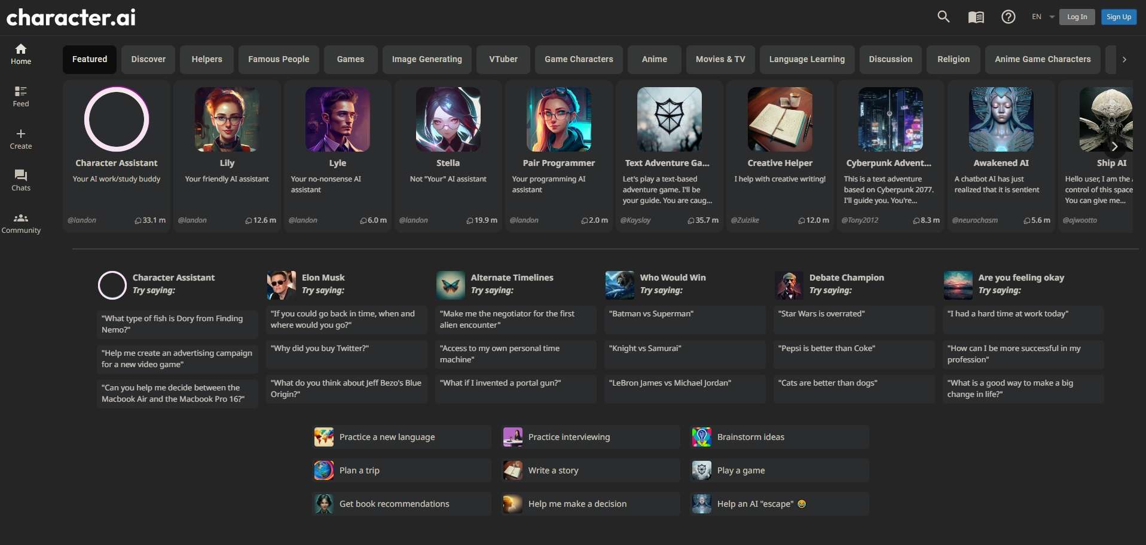Click the Practice a new language icon
The width and height of the screenshot is (1146, 545).
tap(324, 437)
